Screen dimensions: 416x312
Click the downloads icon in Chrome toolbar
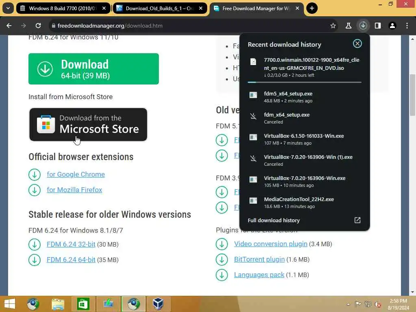pos(363,26)
